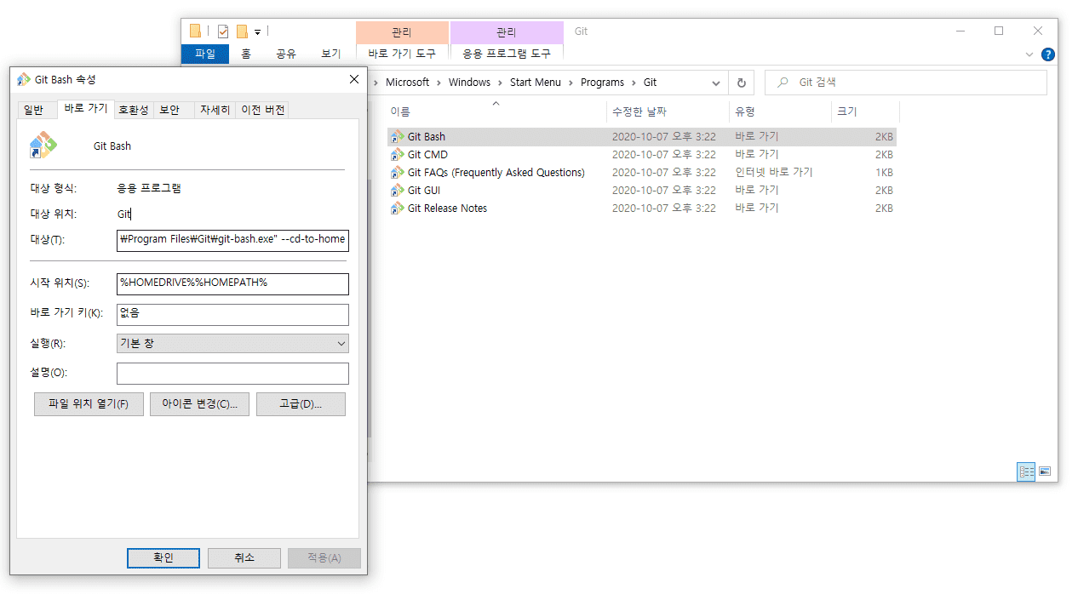Open the 자세히 tab
The image size is (1078, 600).
pos(215,110)
